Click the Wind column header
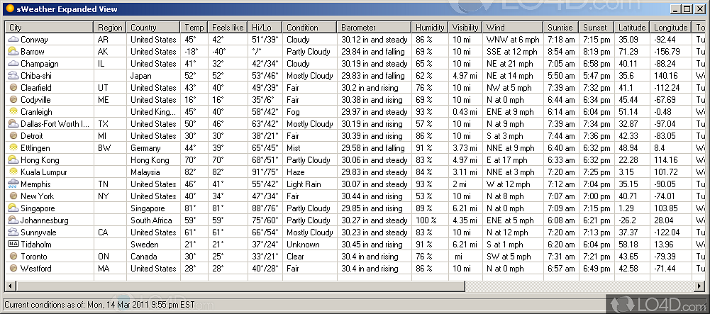710x314 pixels. pos(513,27)
